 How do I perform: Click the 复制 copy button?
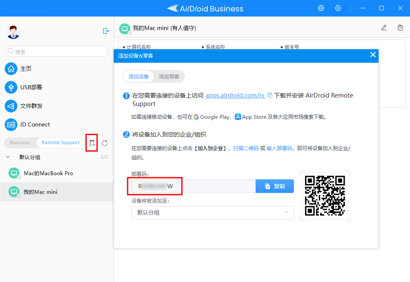click(275, 186)
